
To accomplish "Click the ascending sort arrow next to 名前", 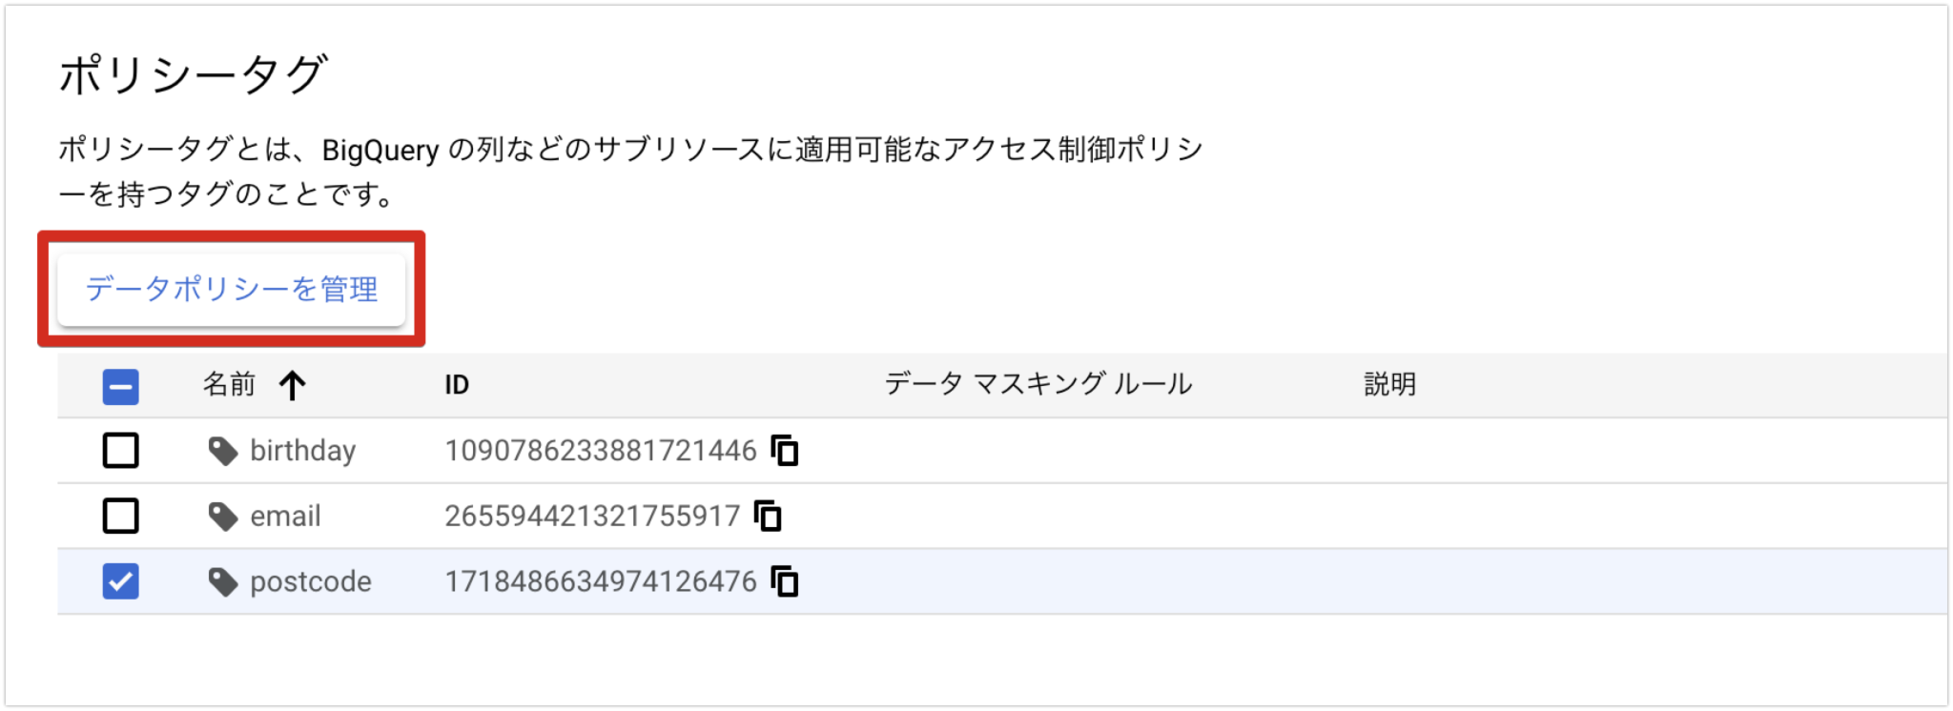I will coord(294,384).
